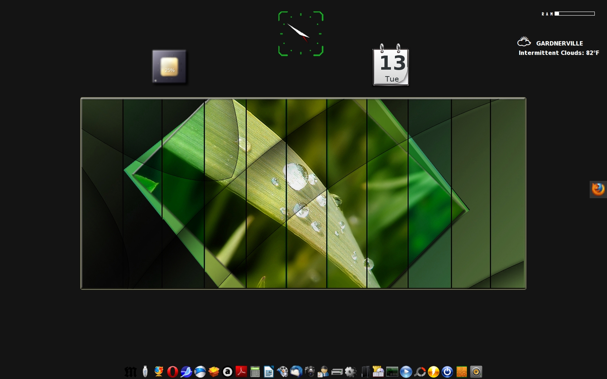Click the yellow lightning bolt icon
Screen dimensions: 607x379
pos(433,372)
